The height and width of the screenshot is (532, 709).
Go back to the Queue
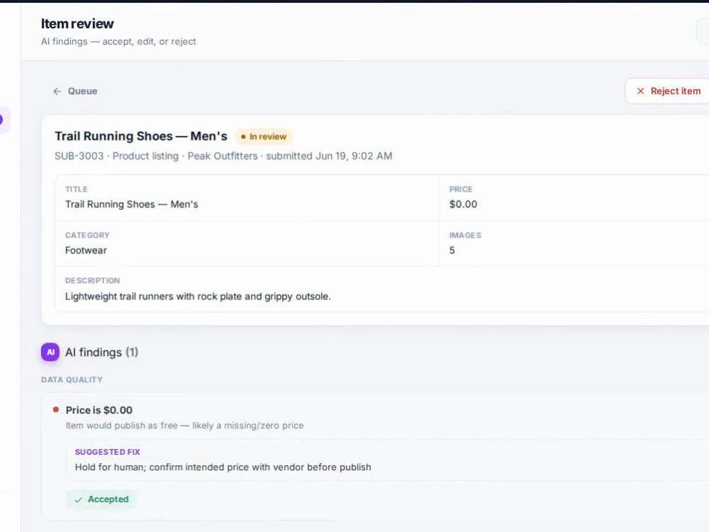click(75, 91)
